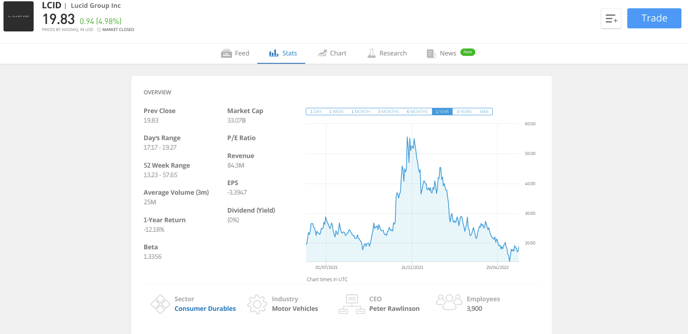The image size is (688, 334).
Task: Click the Industry gear icon
Action: (x=257, y=304)
